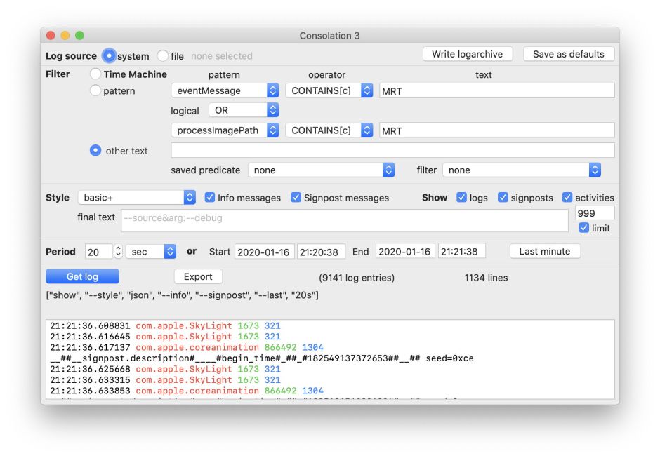Disable the limit checkbox
Screen dimensions: 660x458
pos(583,228)
